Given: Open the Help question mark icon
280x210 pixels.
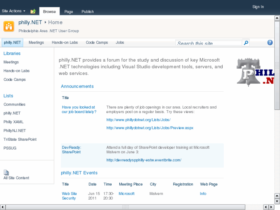Looking at the screenshot, I should [x=270, y=43].
